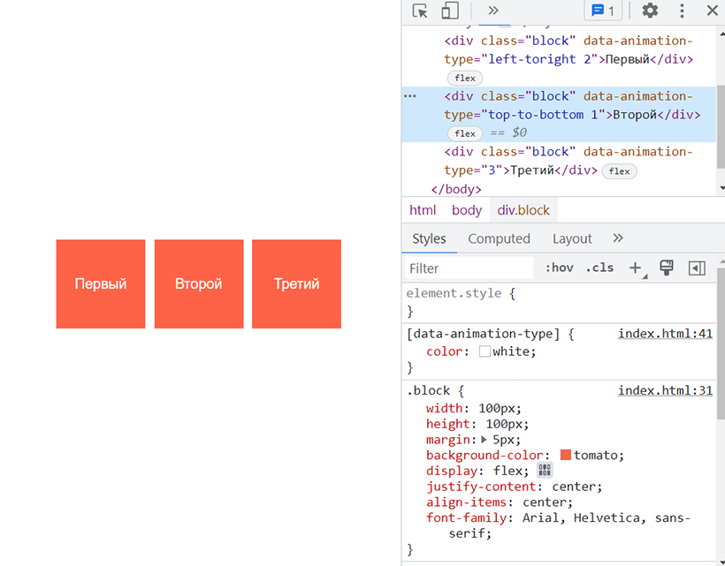Image resolution: width=725 pixels, height=566 pixels.
Task: Close the DevTools panel
Action: point(712,11)
